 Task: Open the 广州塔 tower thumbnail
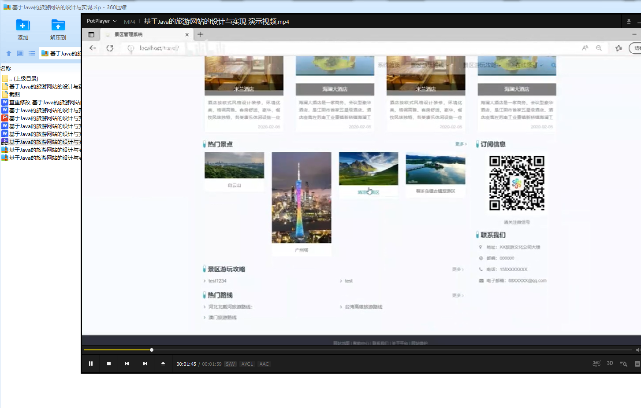click(302, 198)
